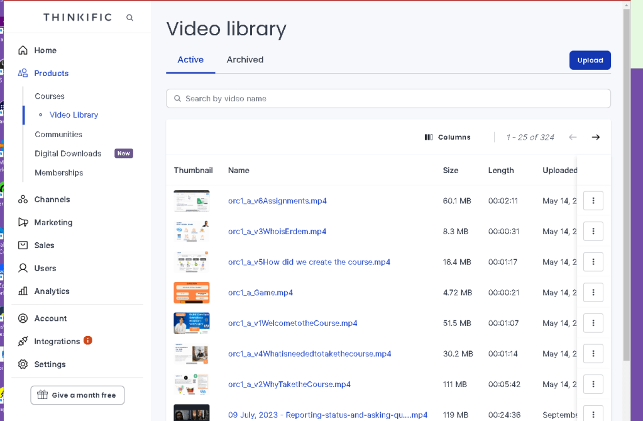Screen dimensions: 643x421
Task: Open the Columns selector
Action: tap(448, 137)
